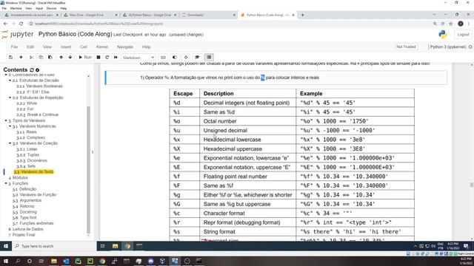Open the Insert menu
This screenshot has height=266, width=474.
tap(66, 47)
